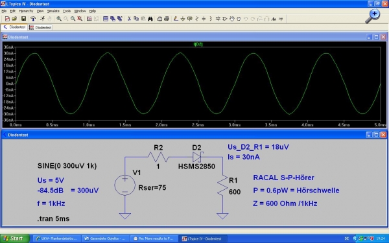Click the Print icon in toolbar
Image resolution: width=389 pixels, height=243 pixels.
[x=167, y=19]
